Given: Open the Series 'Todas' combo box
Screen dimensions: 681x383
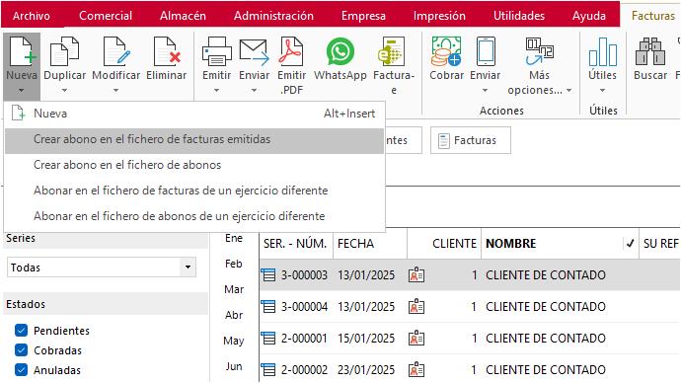Looking at the screenshot, I should (102, 268).
